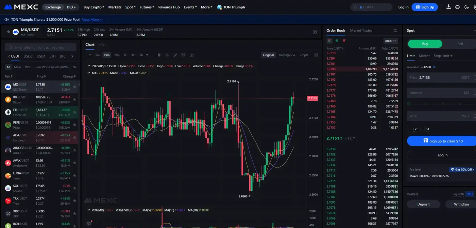Viewport: 476px width, 228px height.
Task: Favorite the PEPE/USDT pair star
Action: 74,125
